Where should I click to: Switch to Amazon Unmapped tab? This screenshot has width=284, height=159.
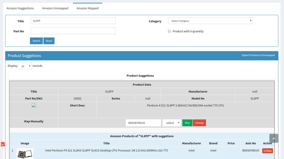(x=55, y=8)
